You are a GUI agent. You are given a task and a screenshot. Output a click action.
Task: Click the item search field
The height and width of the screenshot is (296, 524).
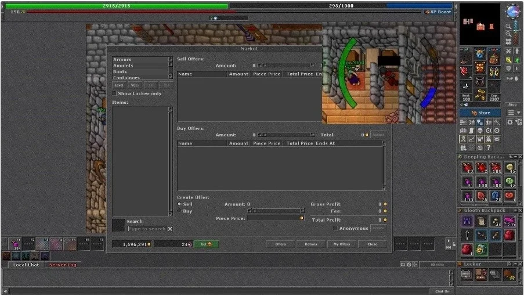[x=147, y=229]
